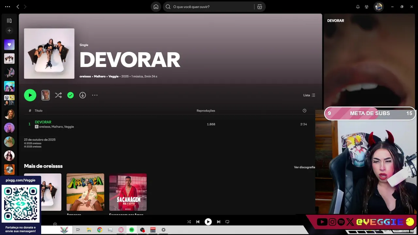Select the DEVORAR track title in list

(x=43, y=122)
